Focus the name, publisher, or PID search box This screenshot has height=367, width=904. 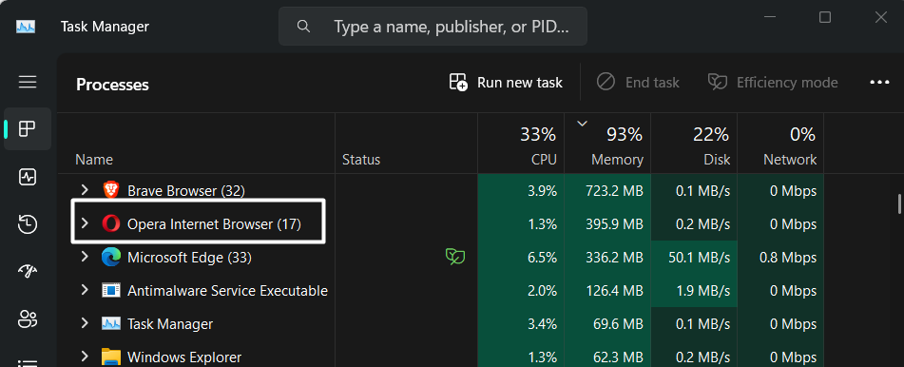433,27
